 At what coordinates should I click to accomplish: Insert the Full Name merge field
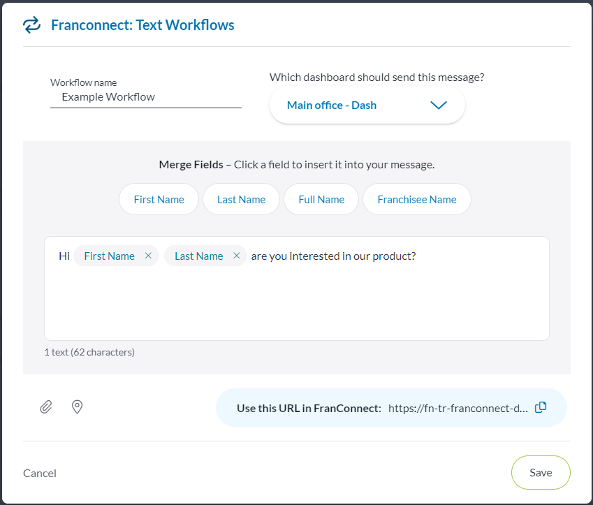click(321, 200)
